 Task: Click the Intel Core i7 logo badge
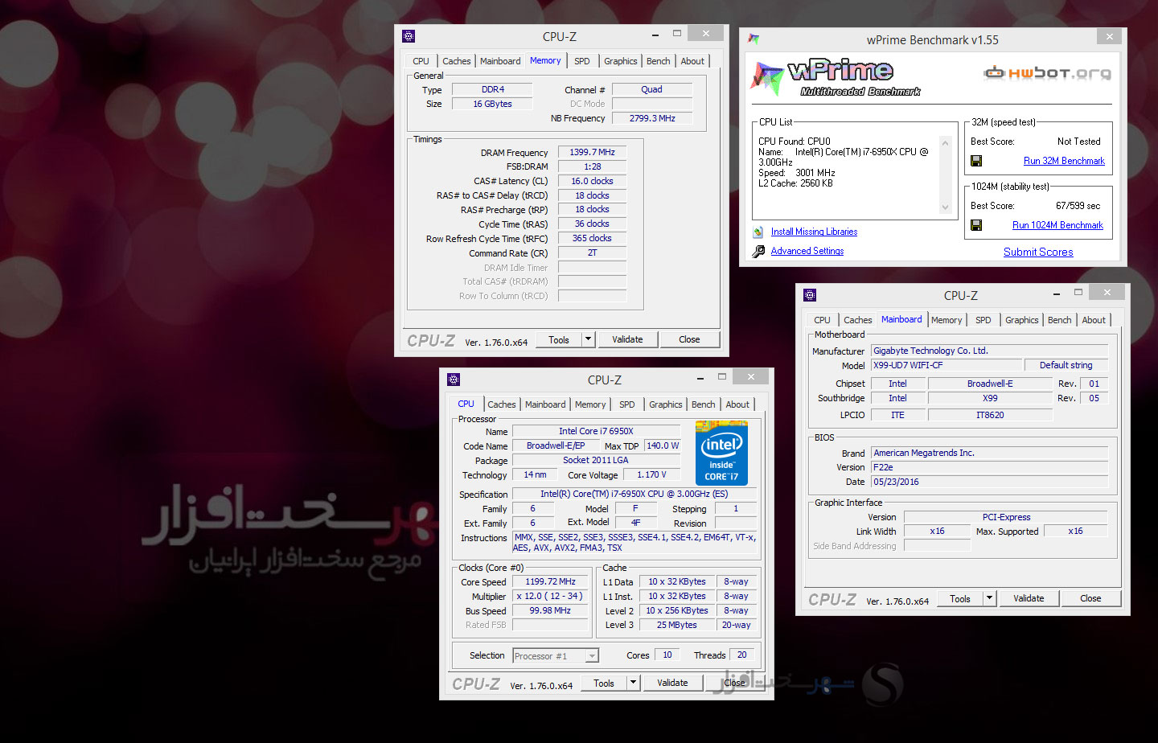721,454
